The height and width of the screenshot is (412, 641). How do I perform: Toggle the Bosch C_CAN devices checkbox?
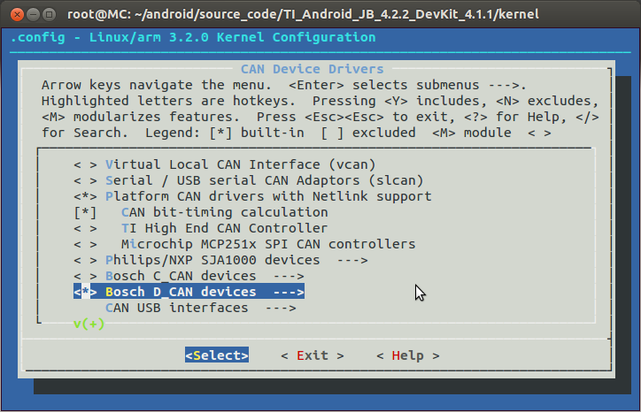tap(85, 276)
